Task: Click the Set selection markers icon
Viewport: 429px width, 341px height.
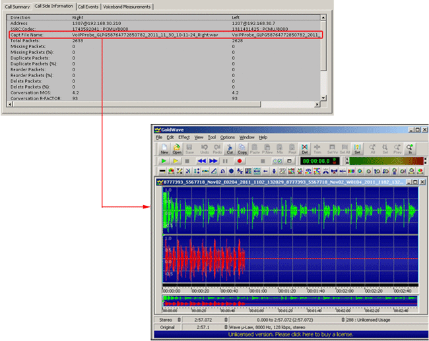Action: tap(357, 149)
